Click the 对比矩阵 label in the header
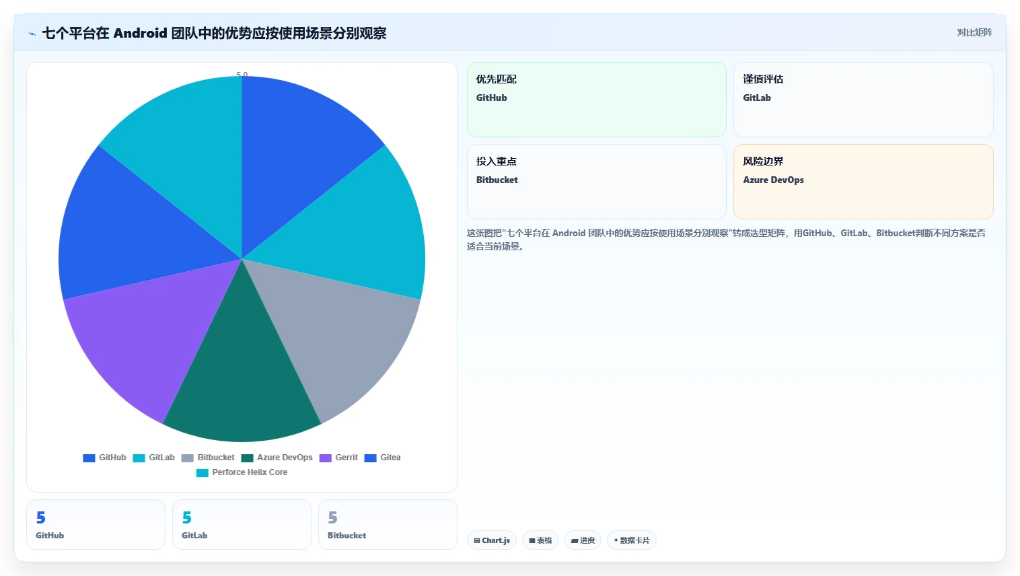The width and height of the screenshot is (1020, 576). (974, 32)
